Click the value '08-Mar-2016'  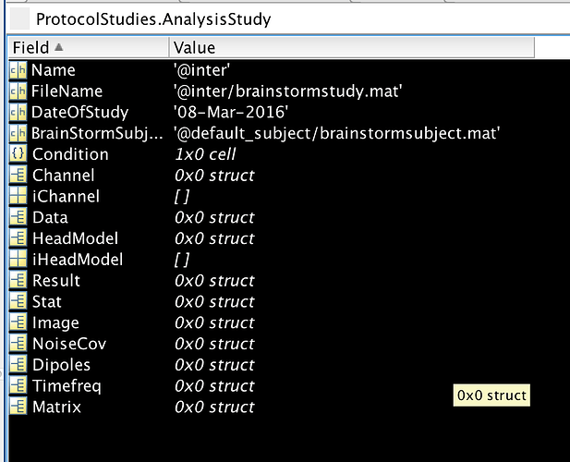(x=231, y=113)
